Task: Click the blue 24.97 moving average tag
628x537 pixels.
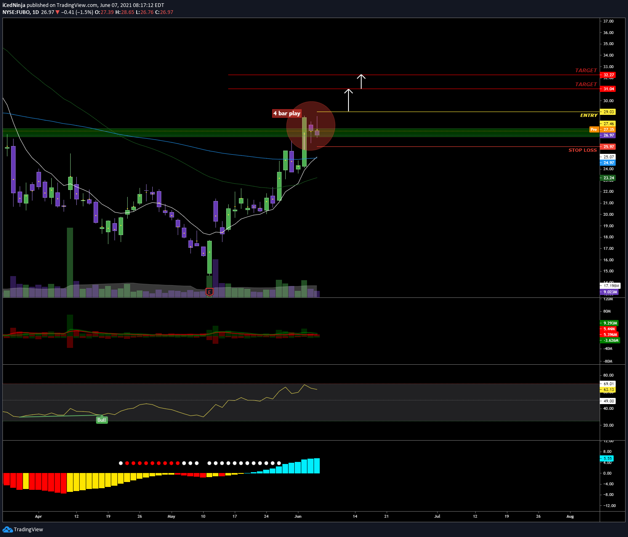Action: 608,163
